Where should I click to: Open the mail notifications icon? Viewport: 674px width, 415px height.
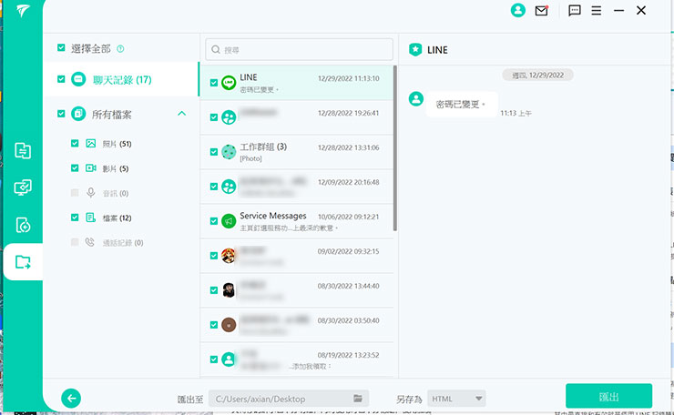pyautogui.click(x=541, y=11)
